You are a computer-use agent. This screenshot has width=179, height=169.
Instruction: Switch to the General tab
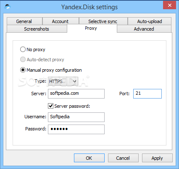point(24,21)
